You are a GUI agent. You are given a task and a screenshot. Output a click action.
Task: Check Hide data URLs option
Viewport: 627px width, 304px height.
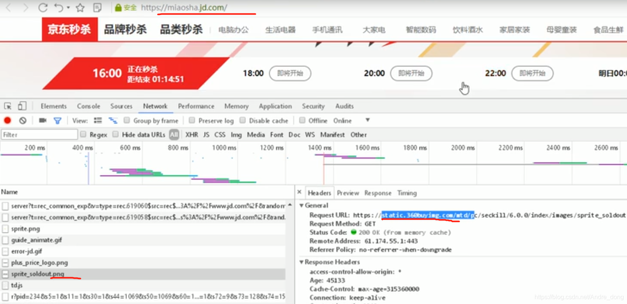point(115,134)
